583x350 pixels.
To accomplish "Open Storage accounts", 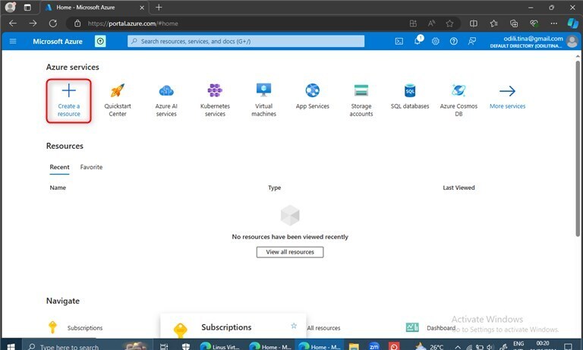I will (x=361, y=100).
